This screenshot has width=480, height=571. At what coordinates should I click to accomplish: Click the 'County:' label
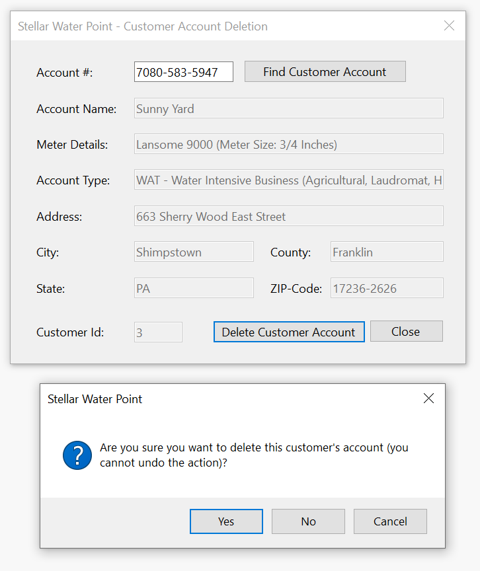291,252
